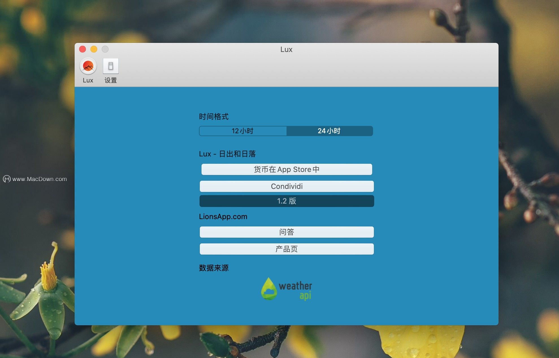Click the 1.2 版 version button
Image resolution: width=559 pixels, height=358 pixels.
click(x=287, y=201)
